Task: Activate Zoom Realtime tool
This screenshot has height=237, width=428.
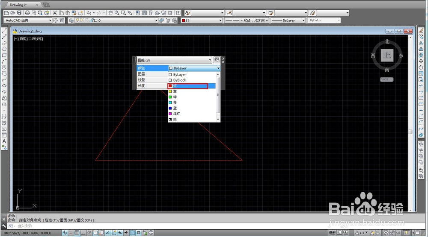Action: click(117, 13)
